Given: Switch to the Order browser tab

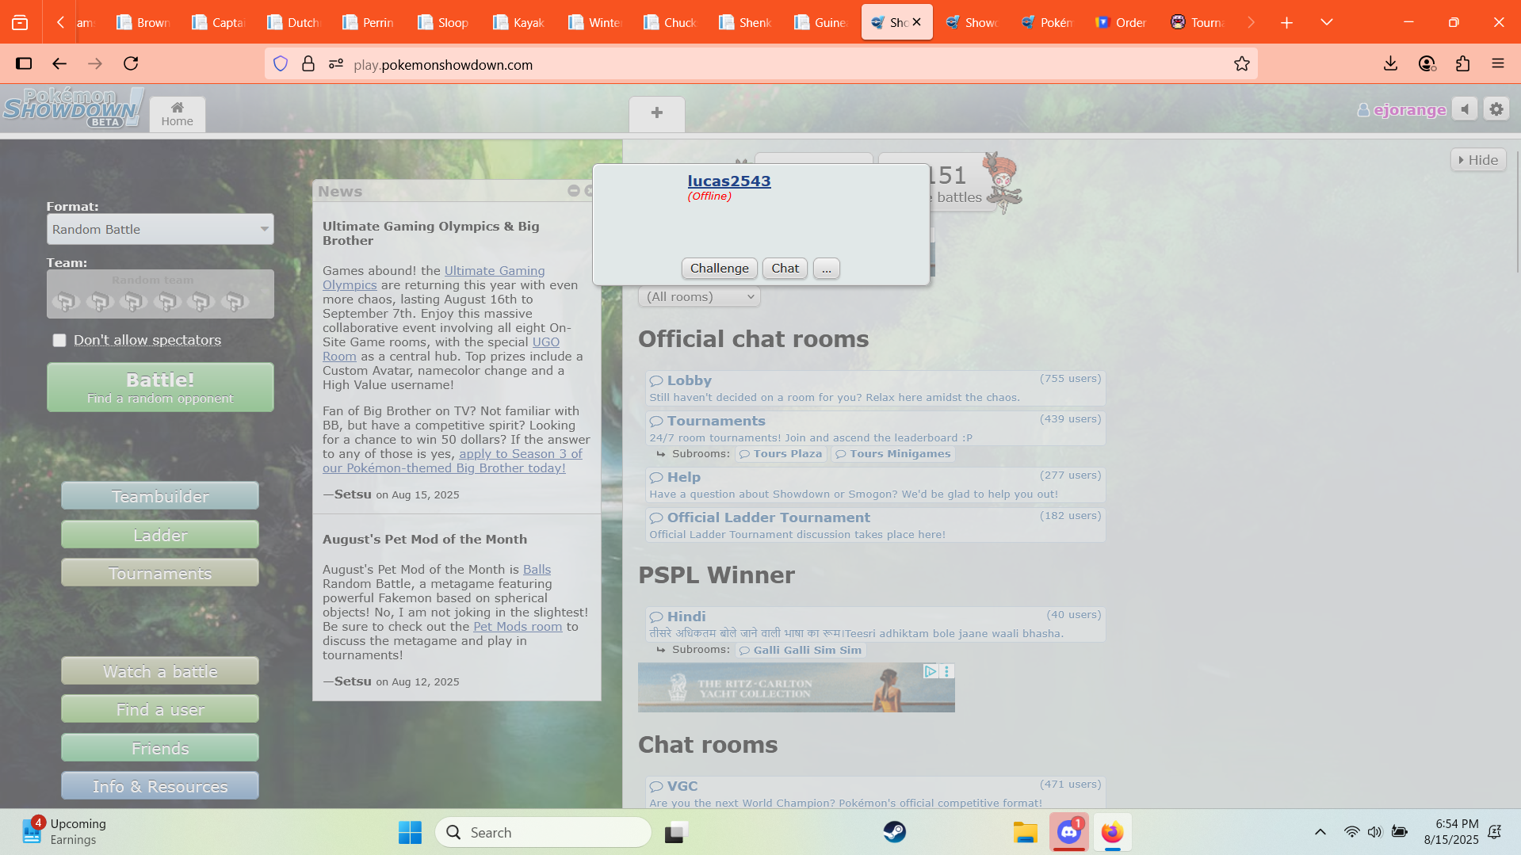Looking at the screenshot, I should [x=1122, y=22].
